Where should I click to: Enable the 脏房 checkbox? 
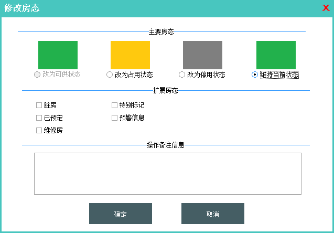[39, 105]
